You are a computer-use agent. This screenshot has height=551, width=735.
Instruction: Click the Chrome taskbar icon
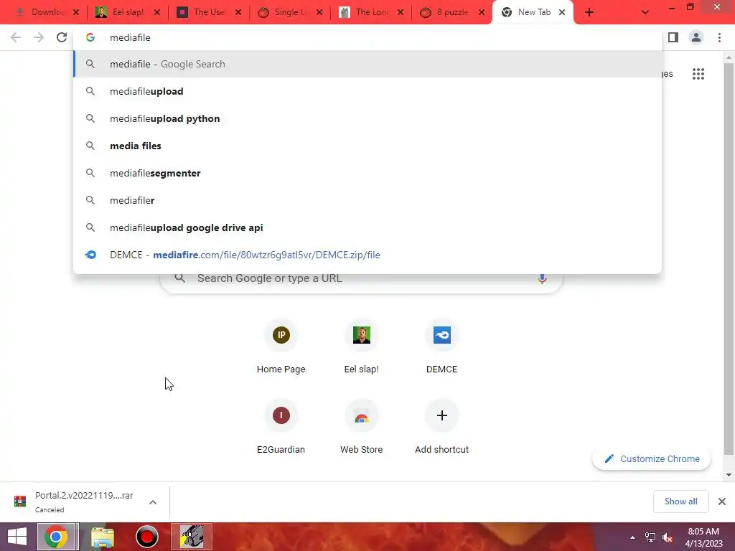tap(56, 537)
